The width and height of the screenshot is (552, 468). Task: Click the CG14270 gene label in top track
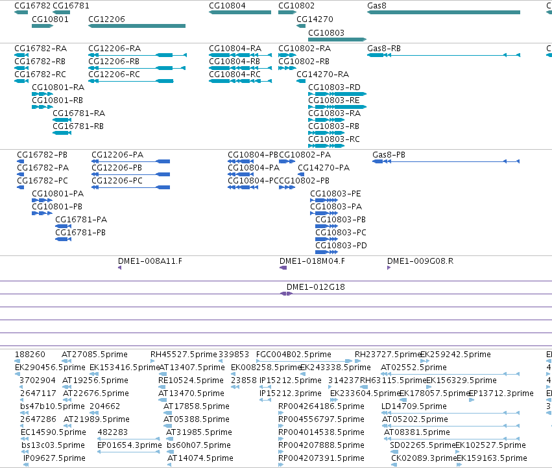315,19
